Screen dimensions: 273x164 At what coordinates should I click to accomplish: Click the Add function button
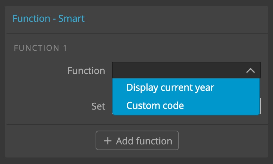point(137,140)
